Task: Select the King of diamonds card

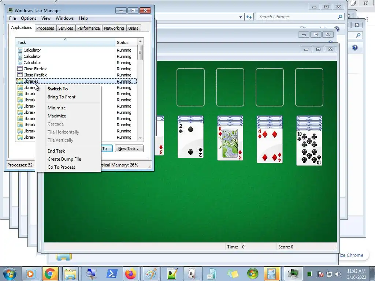Action: pyautogui.click(x=230, y=143)
